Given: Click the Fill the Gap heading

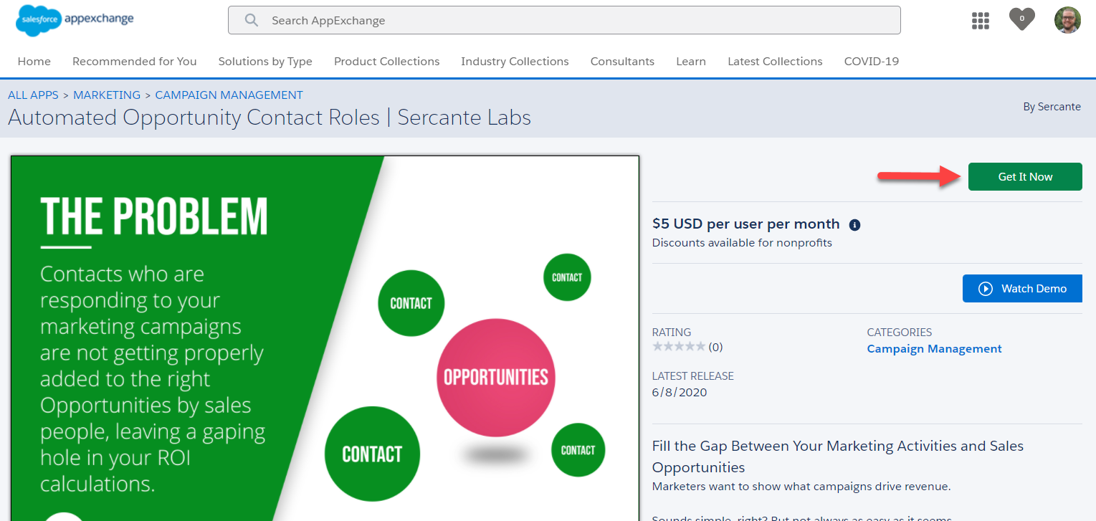Looking at the screenshot, I should tap(838, 457).
